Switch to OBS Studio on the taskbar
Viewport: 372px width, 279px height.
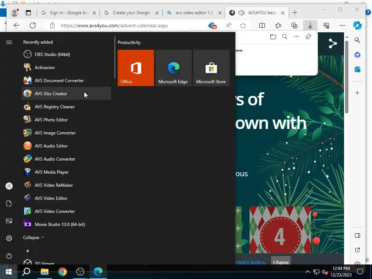click(80, 271)
